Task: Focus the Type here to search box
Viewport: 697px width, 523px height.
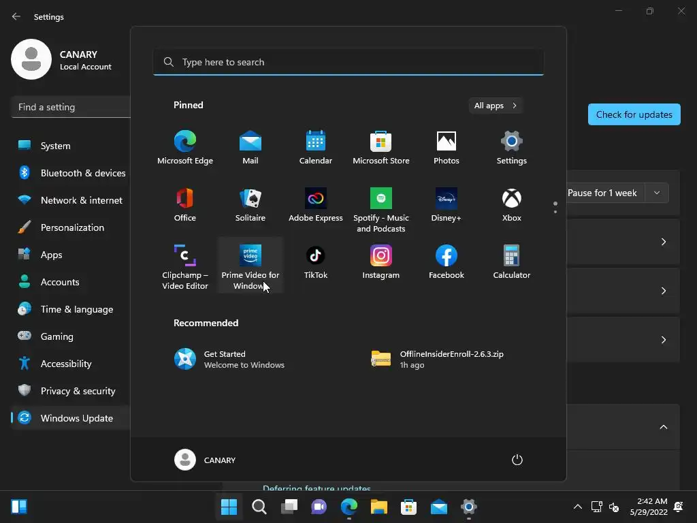Action: (x=348, y=62)
